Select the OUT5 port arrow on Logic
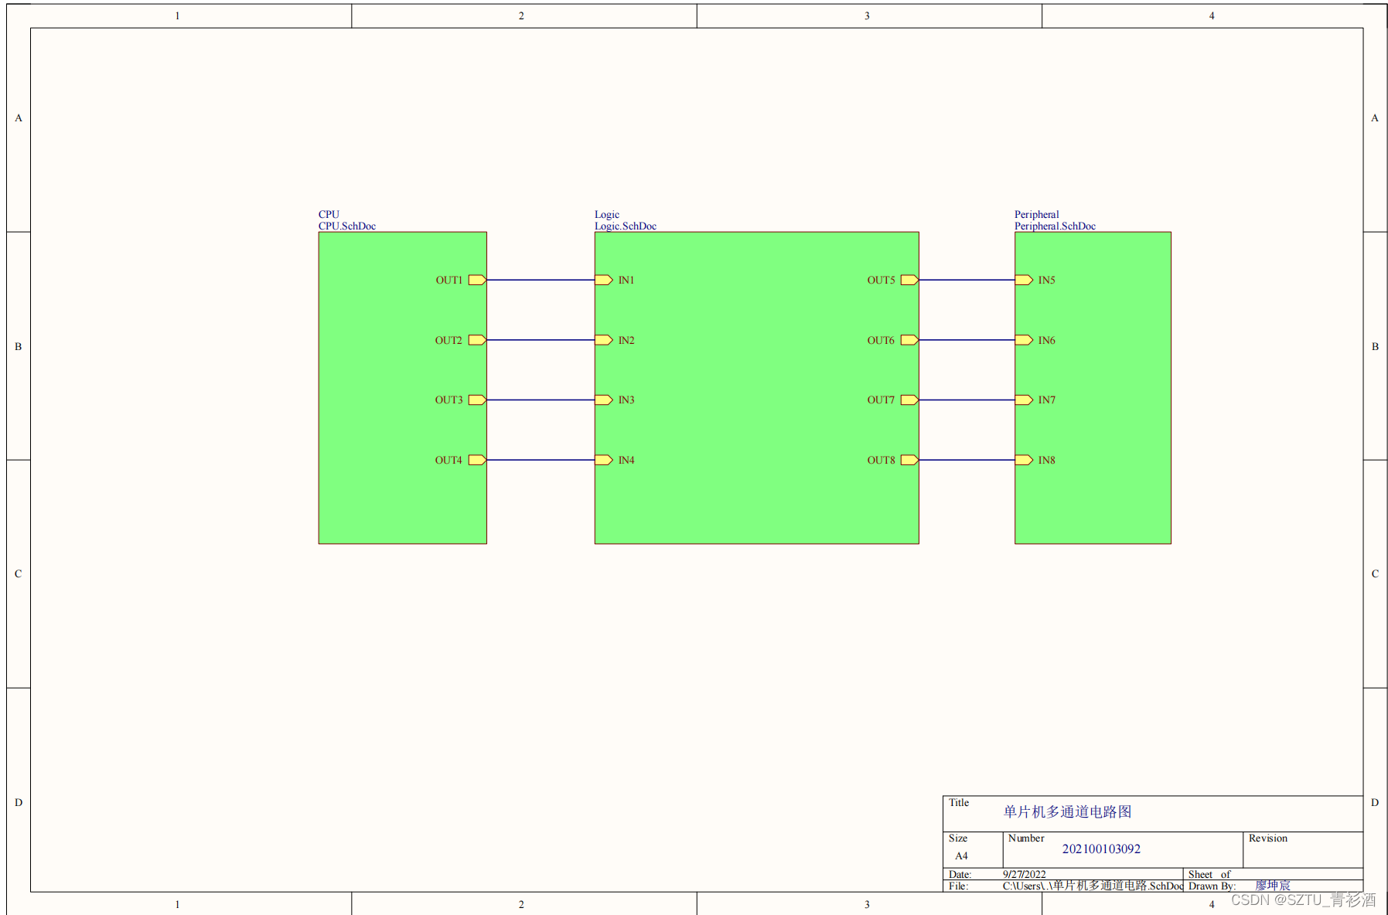 tap(909, 280)
